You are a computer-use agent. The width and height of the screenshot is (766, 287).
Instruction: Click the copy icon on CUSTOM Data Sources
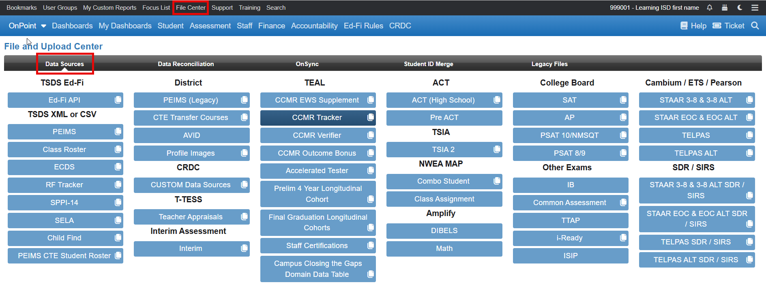[244, 184]
